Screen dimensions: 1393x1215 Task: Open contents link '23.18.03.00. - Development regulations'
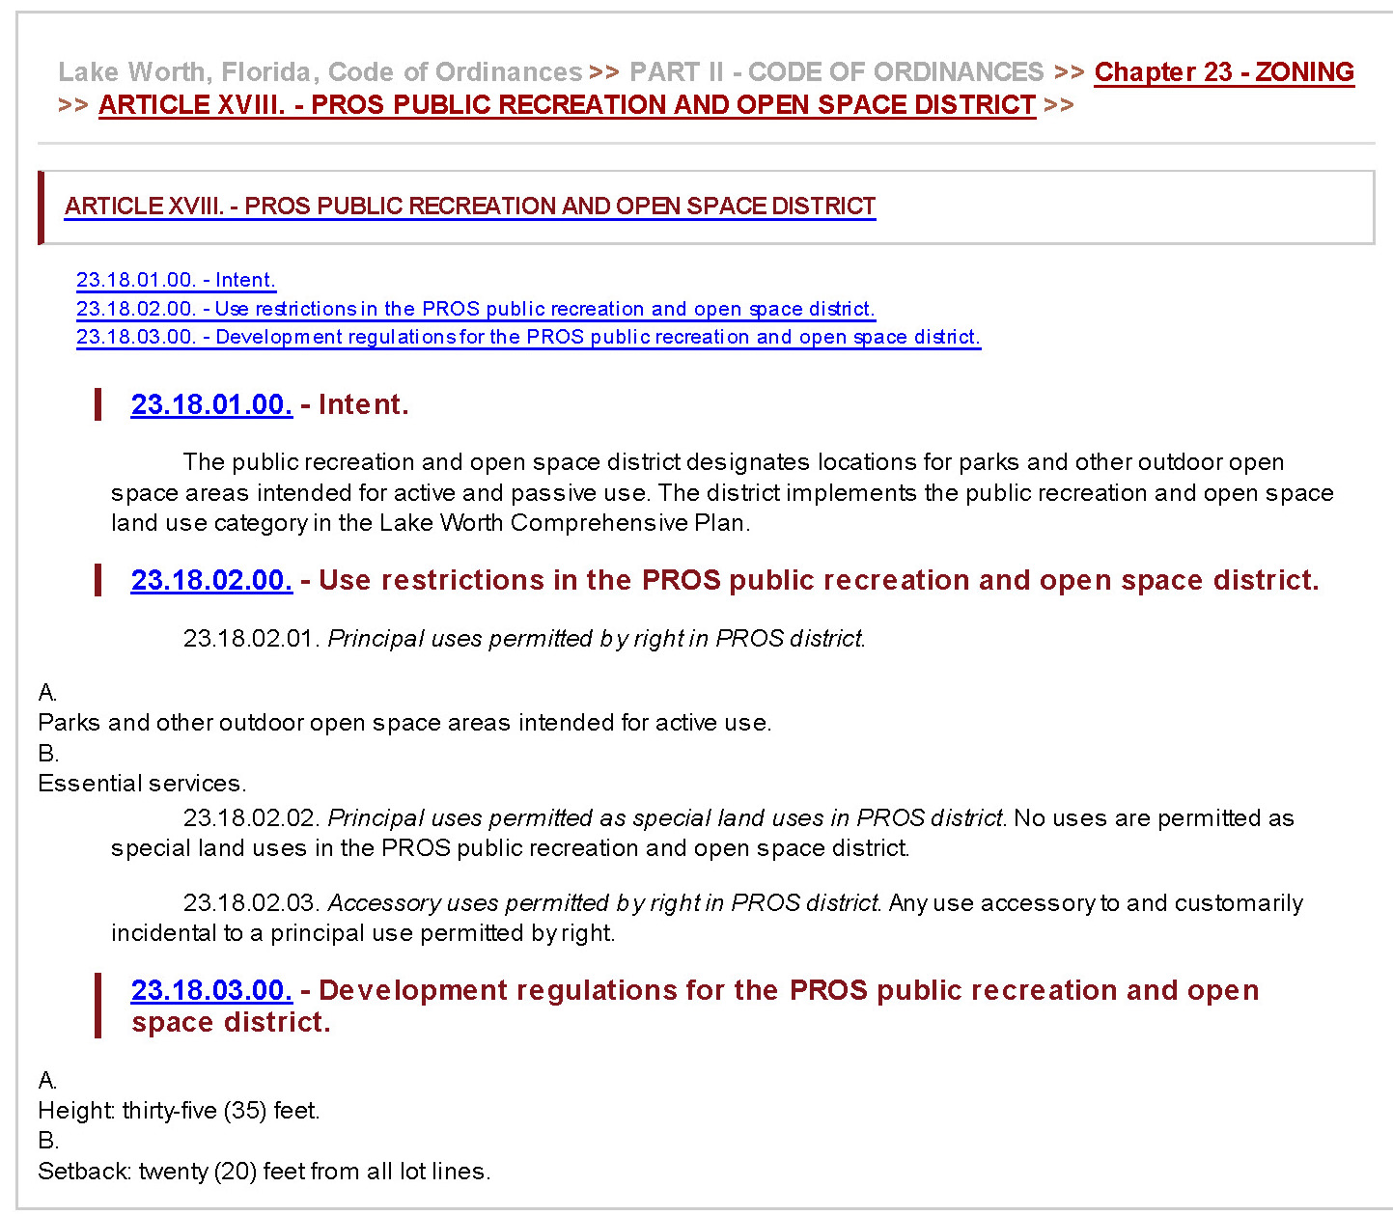pos(529,337)
